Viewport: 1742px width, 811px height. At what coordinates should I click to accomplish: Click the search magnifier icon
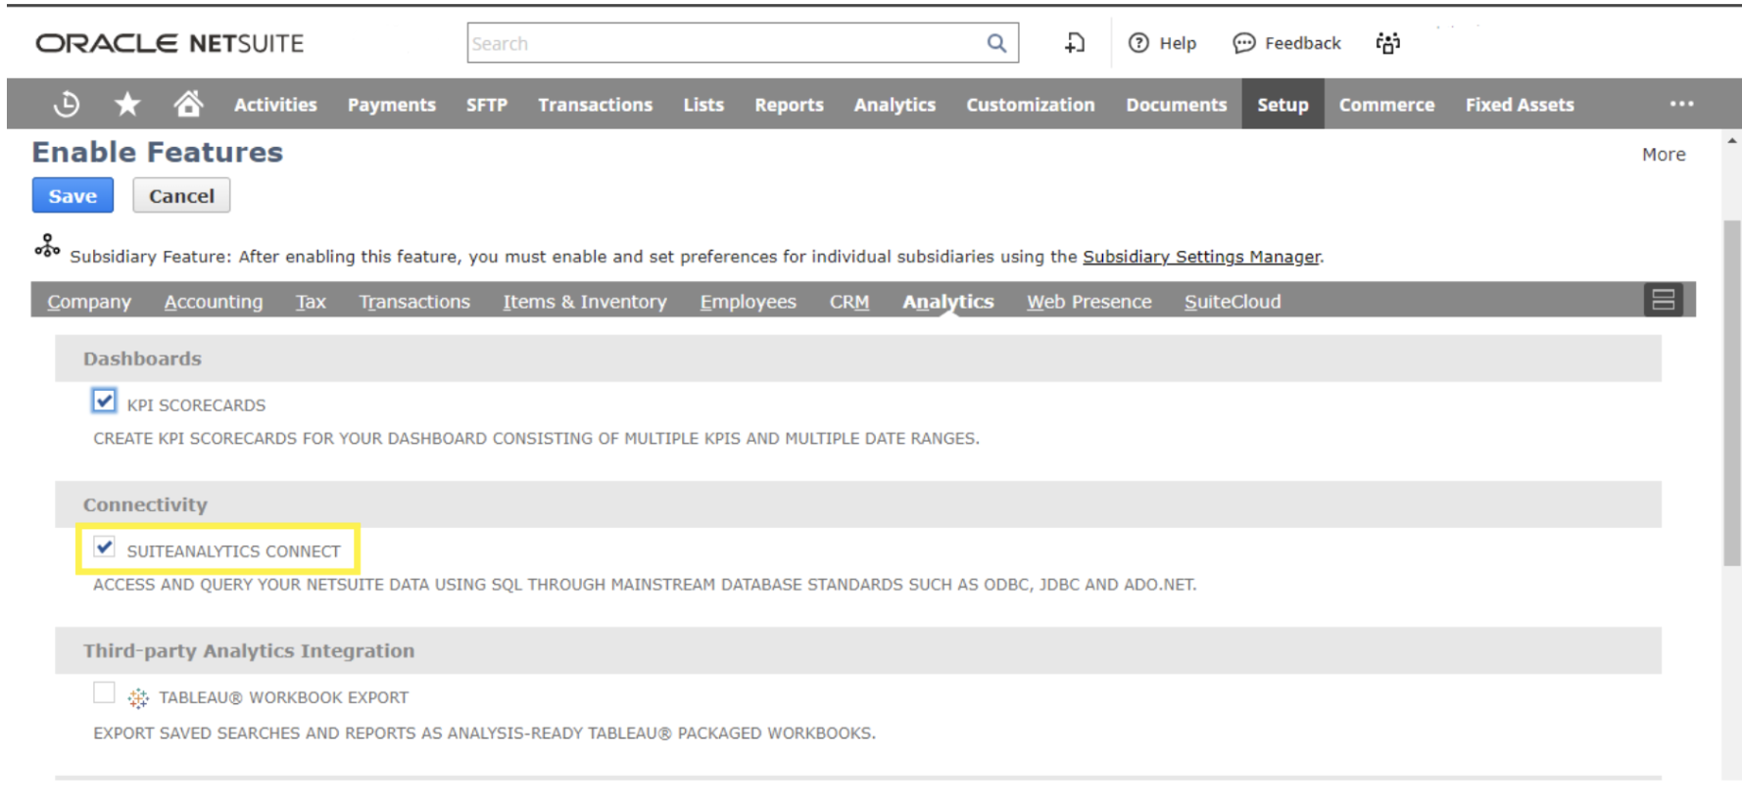coord(996,43)
